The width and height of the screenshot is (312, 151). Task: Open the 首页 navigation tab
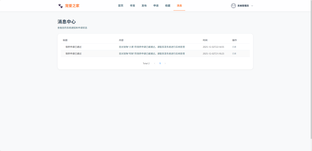120,5
